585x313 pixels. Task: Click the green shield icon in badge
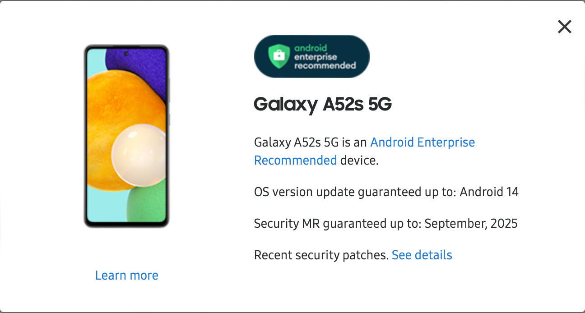click(x=279, y=55)
